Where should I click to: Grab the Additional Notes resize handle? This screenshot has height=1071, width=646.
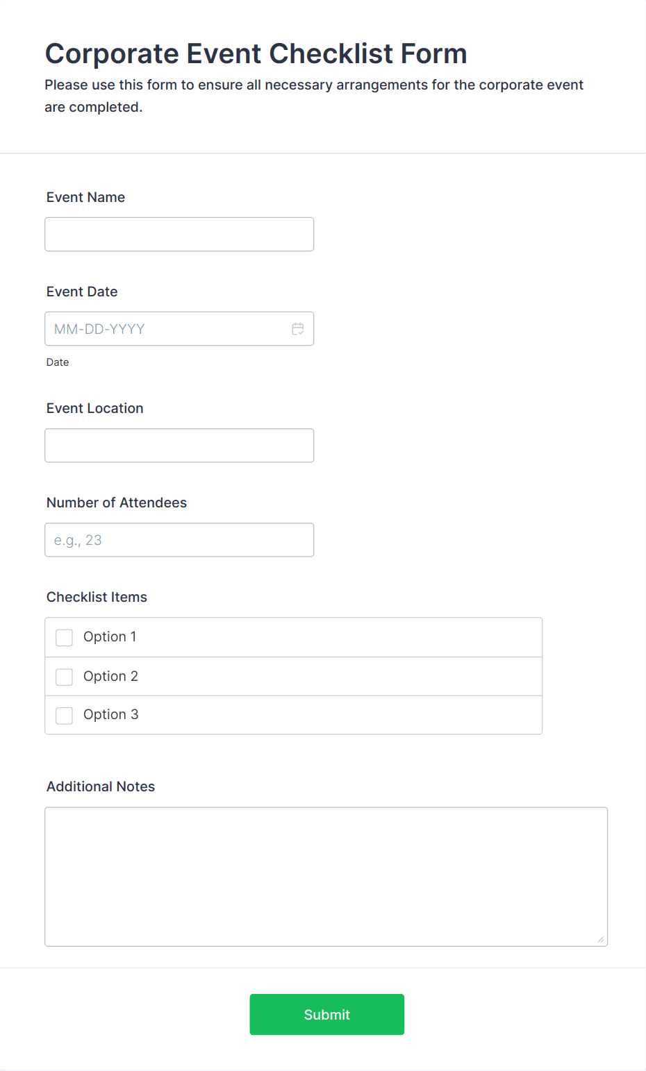pyautogui.click(x=601, y=939)
